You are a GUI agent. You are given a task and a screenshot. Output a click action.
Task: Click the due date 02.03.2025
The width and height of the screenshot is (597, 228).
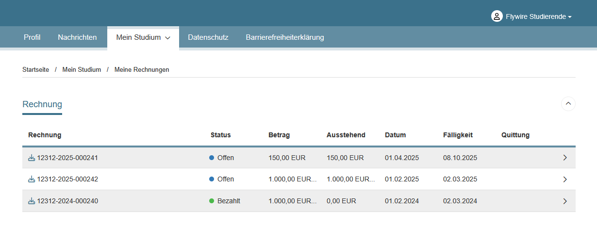tap(460, 179)
